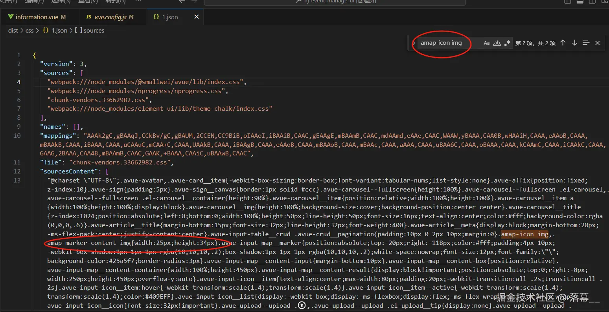Toggle Match Case in the find widget
The width and height of the screenshot is (609, 312).
pos(487,43)
